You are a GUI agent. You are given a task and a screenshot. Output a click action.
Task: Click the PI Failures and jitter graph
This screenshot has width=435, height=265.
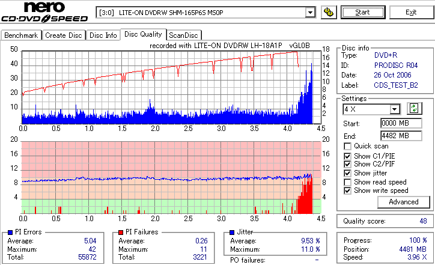click(x=171, y=178)
